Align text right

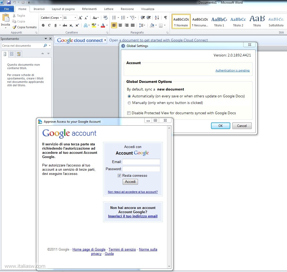click(x=126, y=25)
